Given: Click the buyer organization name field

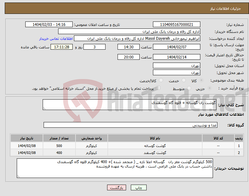Looking at the screenshot, I should coord(129,31).
